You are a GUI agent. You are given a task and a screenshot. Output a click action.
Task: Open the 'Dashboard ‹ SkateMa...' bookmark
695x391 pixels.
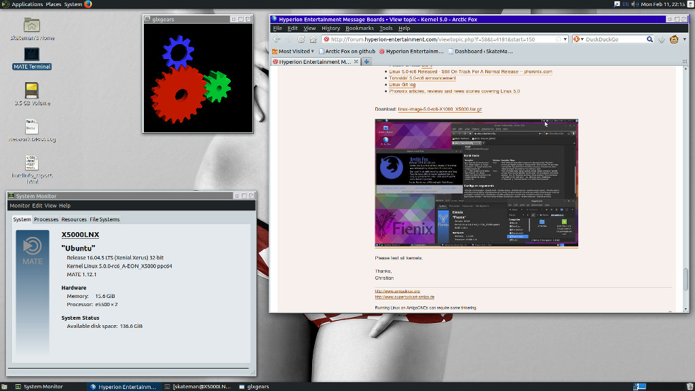[481, 52]
